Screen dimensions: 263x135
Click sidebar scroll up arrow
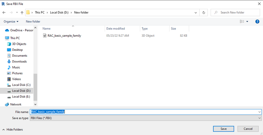[35, 28]
